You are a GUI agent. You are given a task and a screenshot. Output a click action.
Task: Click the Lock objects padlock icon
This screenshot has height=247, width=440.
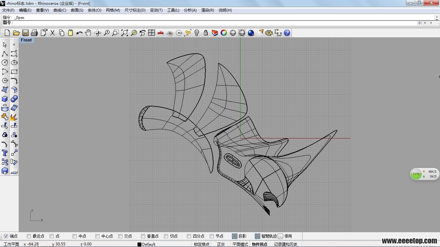click(206, 33)
